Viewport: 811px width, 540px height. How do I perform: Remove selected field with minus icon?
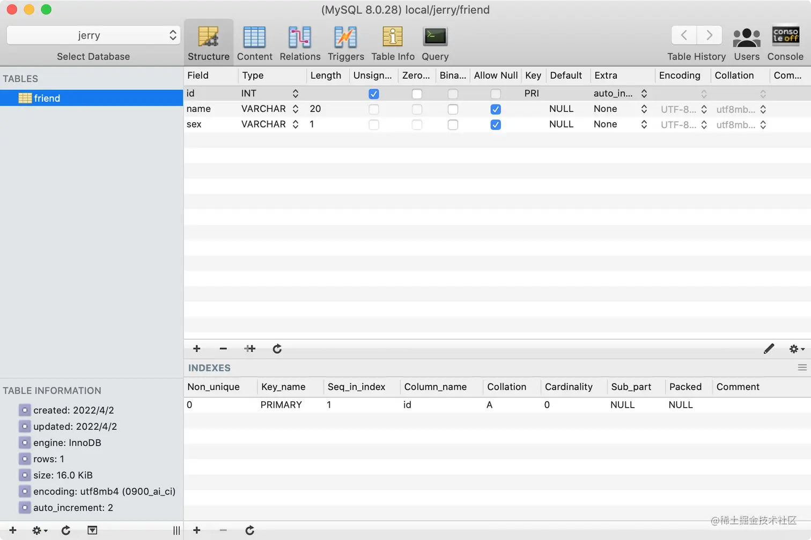(223, 349)
